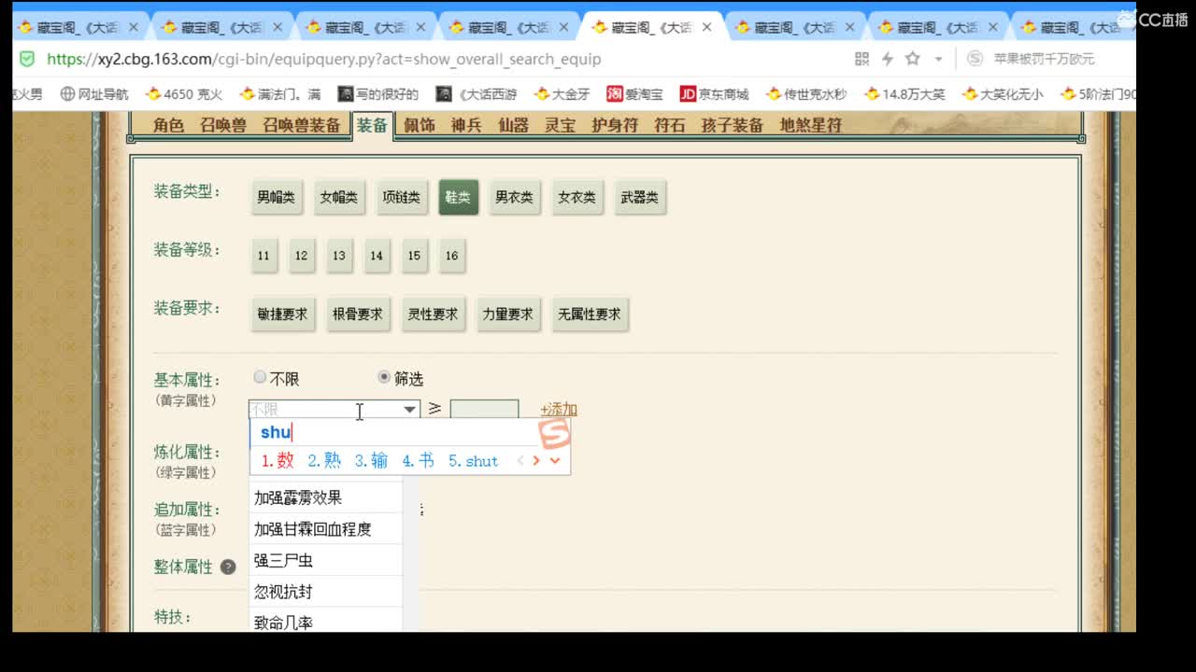
Task: Select equipment level 15
Action: (414, 256)
